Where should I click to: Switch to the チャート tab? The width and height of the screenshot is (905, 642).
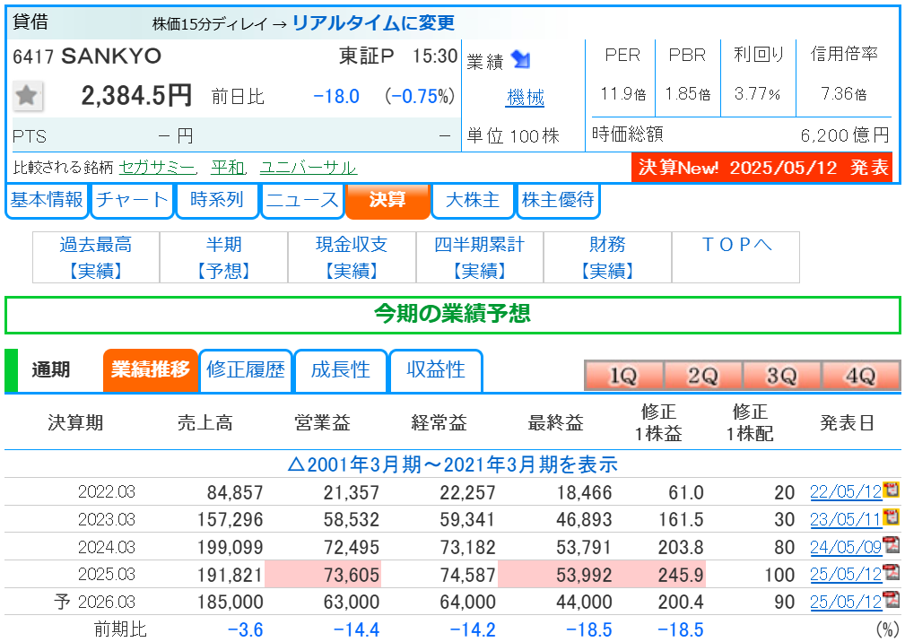point(132,200)
